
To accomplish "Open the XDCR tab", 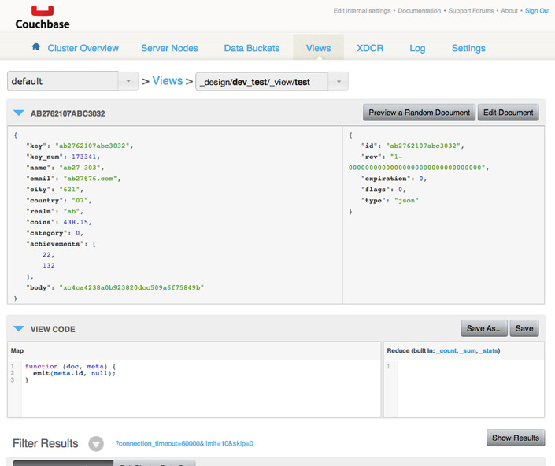I will [370, 48].
